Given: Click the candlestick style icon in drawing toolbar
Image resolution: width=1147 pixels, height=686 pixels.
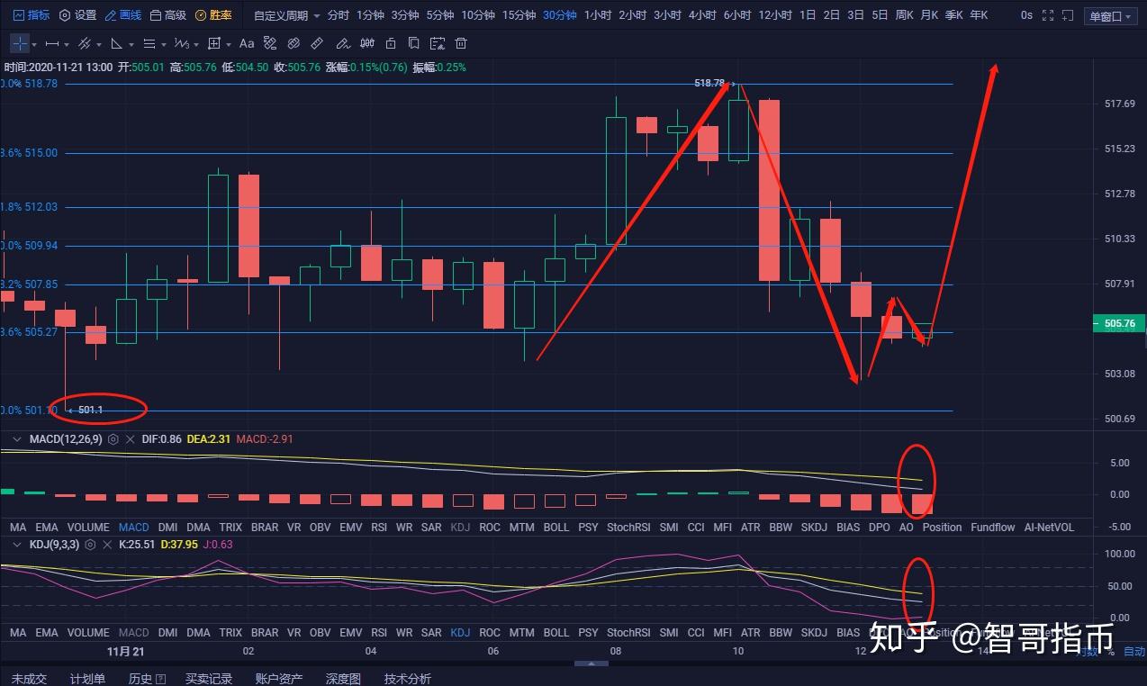Looking at the screenshot, I should tap(366, 43).
